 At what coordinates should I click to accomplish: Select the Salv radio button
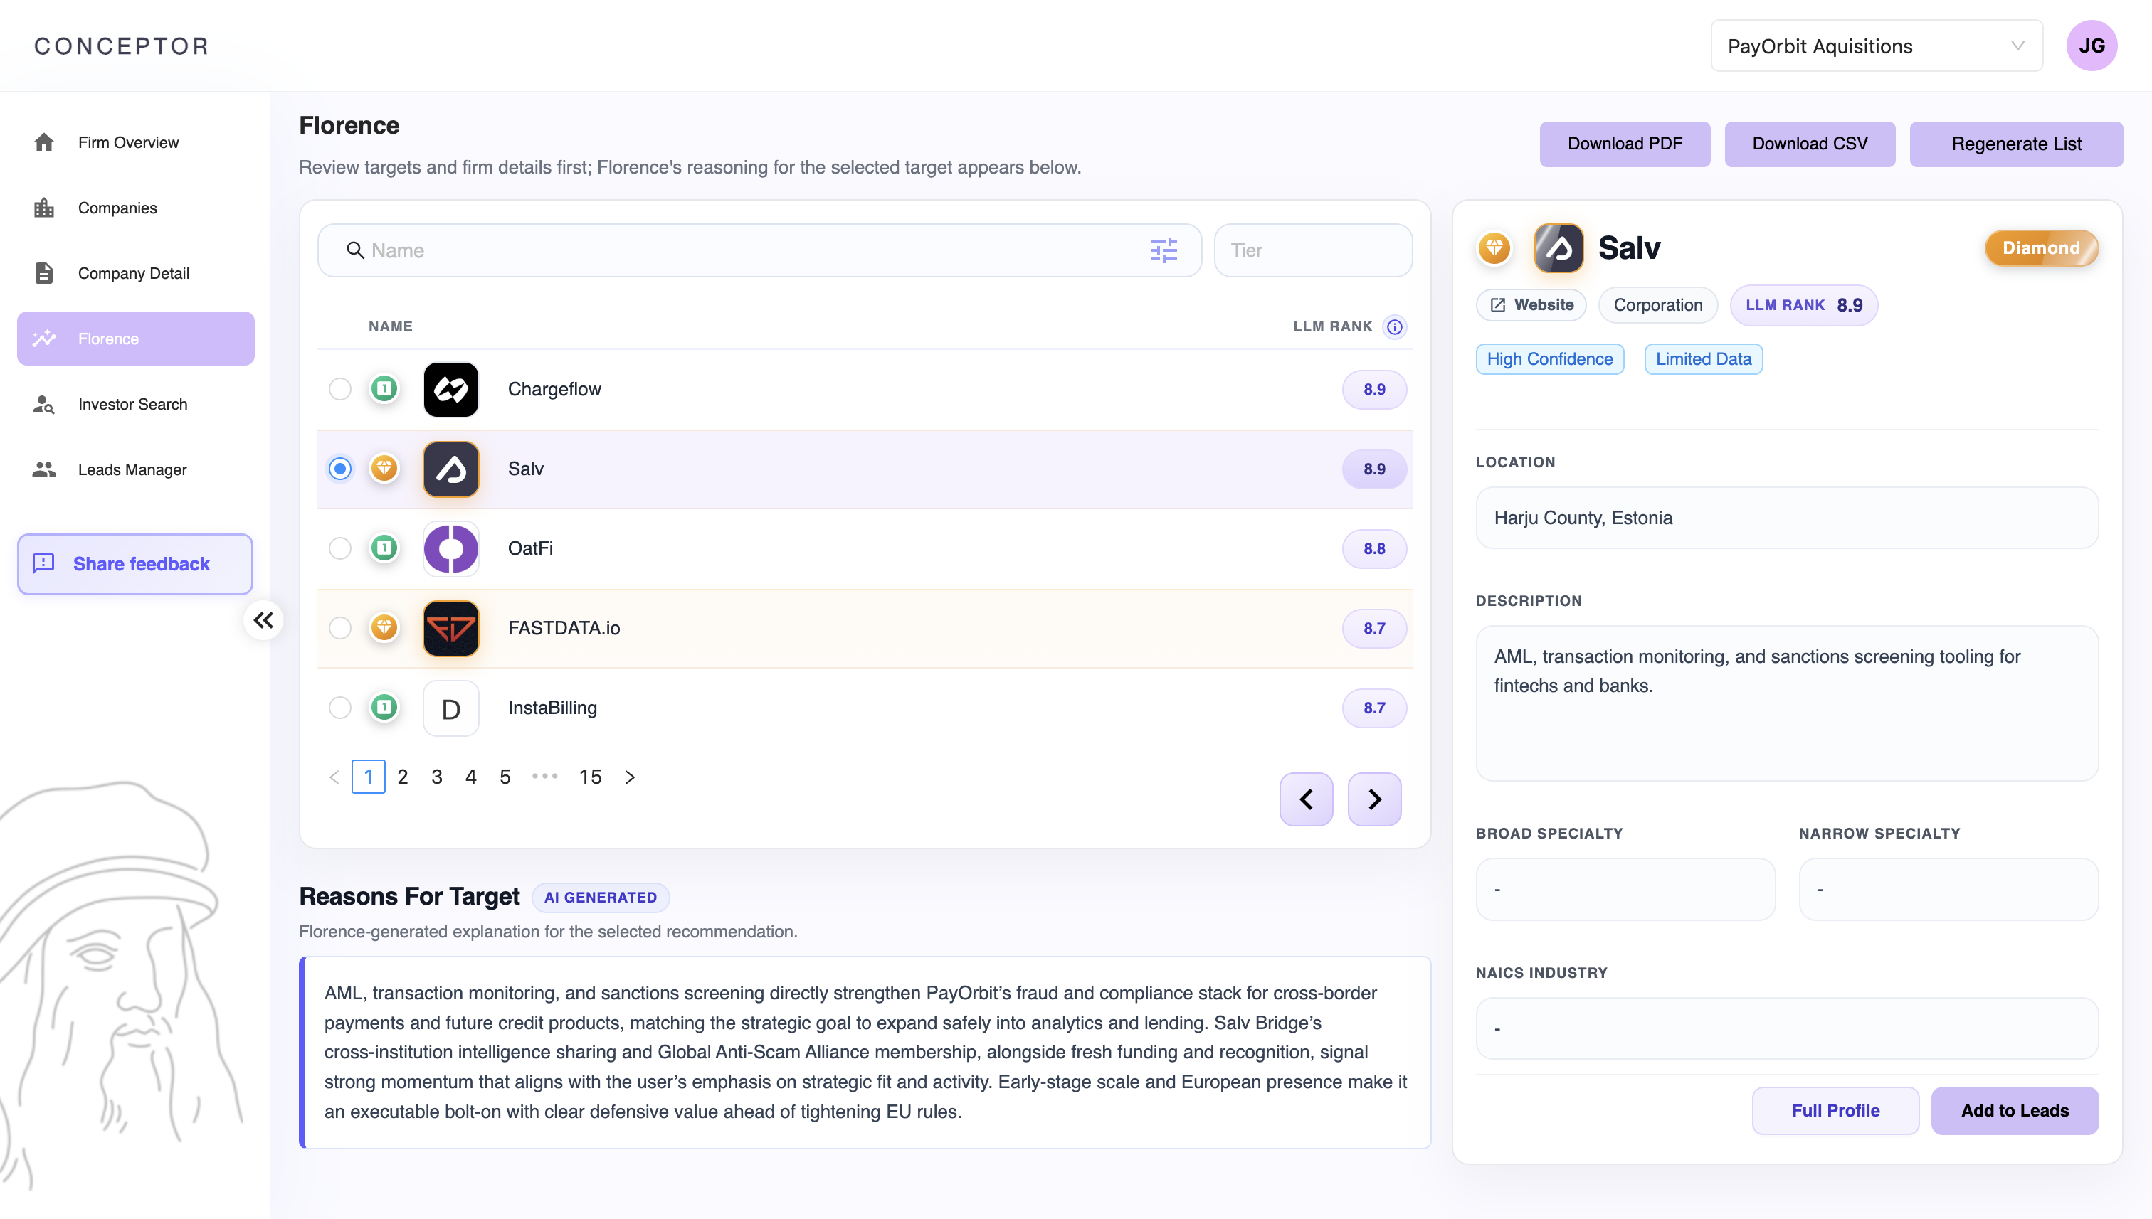pyautogui.click(x=340, y=469)
